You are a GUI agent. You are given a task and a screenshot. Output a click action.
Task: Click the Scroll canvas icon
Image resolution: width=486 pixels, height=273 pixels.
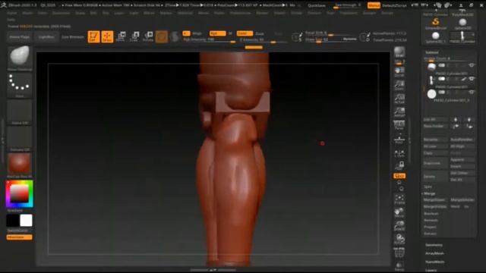point(399,72)
